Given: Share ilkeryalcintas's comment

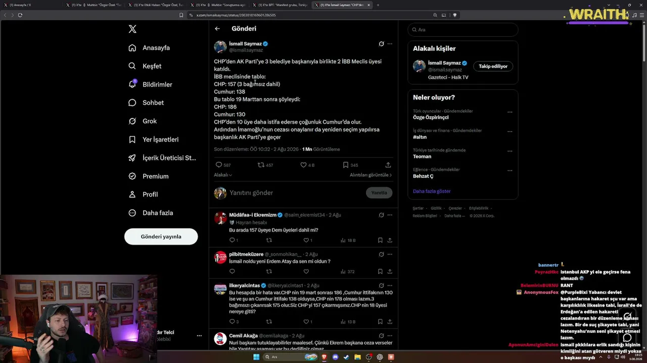Looking at the screenshot, I should point(390,322).
